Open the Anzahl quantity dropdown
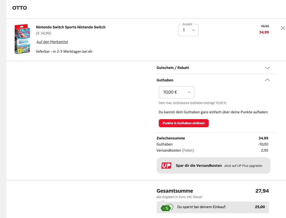Screen dimensions: 286x218 point(188,30)
